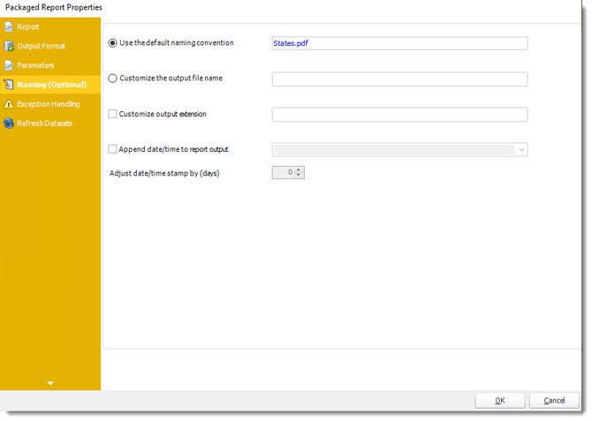
Task: Click the custom output file name field
Action: pos(400,79)
